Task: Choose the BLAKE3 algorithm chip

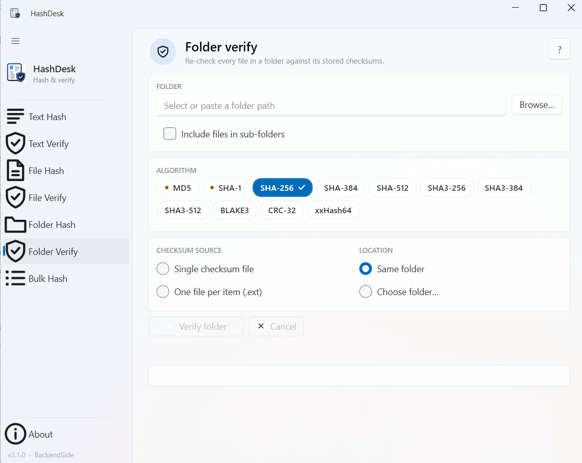Action: 235,210
